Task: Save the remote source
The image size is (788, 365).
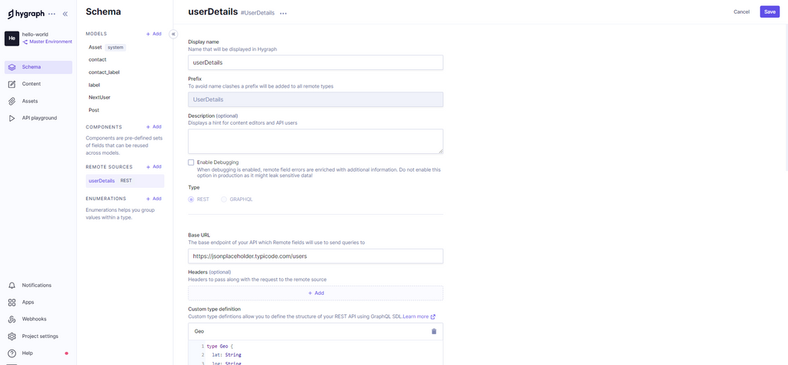Action: tap(770, 12)
